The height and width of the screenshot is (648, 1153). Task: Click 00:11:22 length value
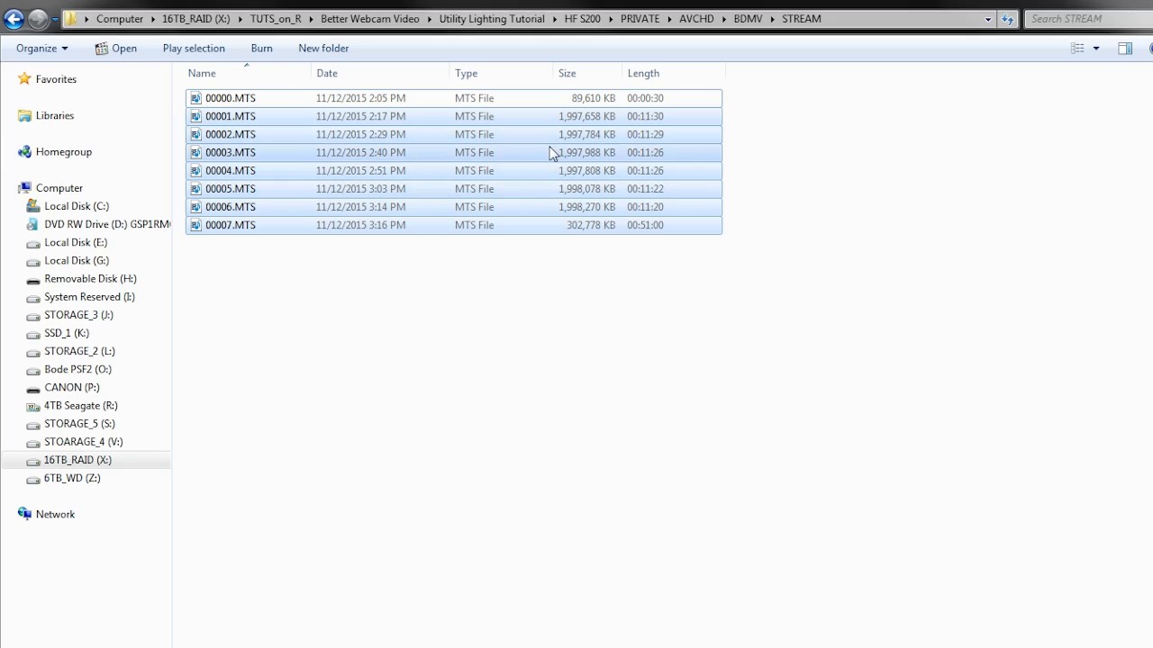pos(645,188)
